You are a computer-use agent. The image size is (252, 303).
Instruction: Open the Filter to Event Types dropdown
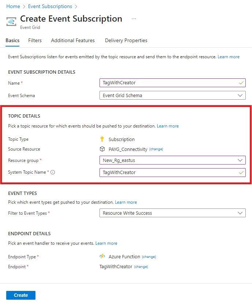pos(173,213)
